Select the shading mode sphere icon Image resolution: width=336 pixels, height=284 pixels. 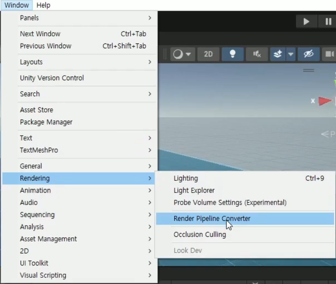178,54
